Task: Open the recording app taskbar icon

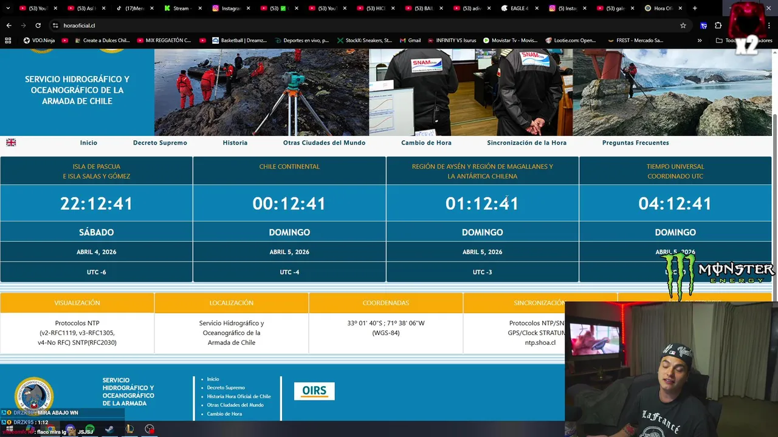Action: pyautogui.click(x=150, y=429)
